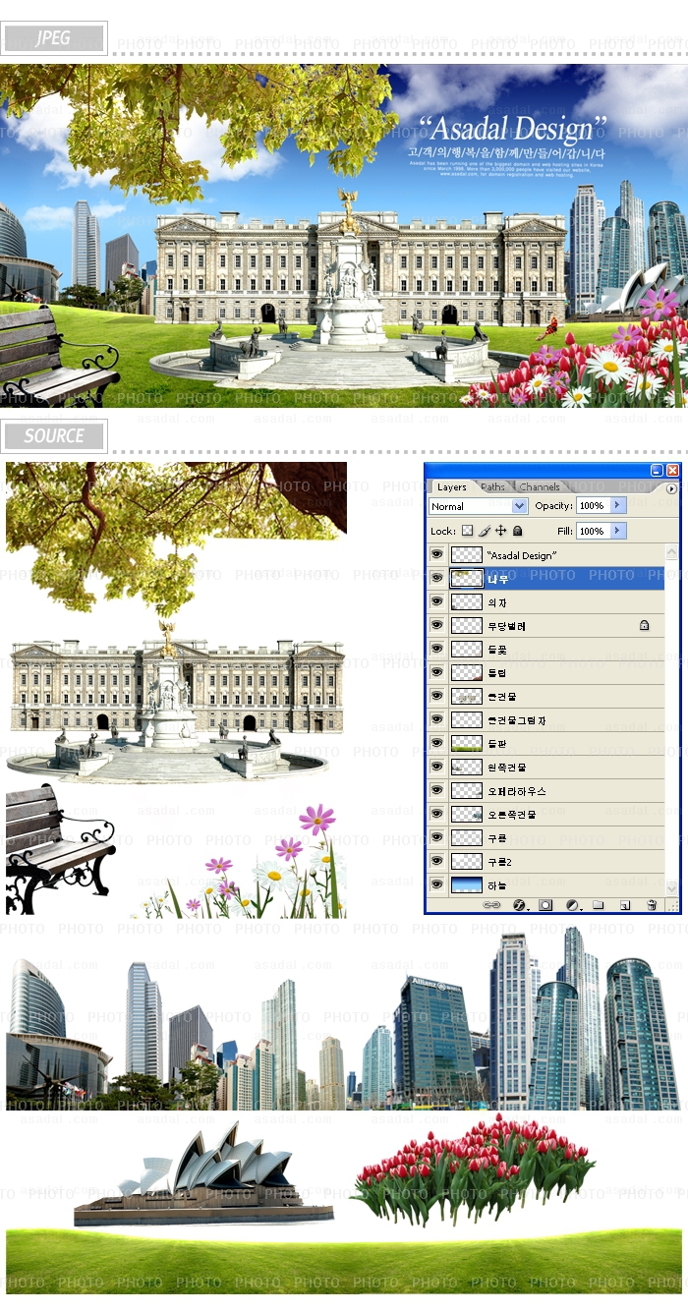This screenshot has width=688, height=1311.
Task: Select the 하늘 layer thumbnail
Action: coord(466,885)
